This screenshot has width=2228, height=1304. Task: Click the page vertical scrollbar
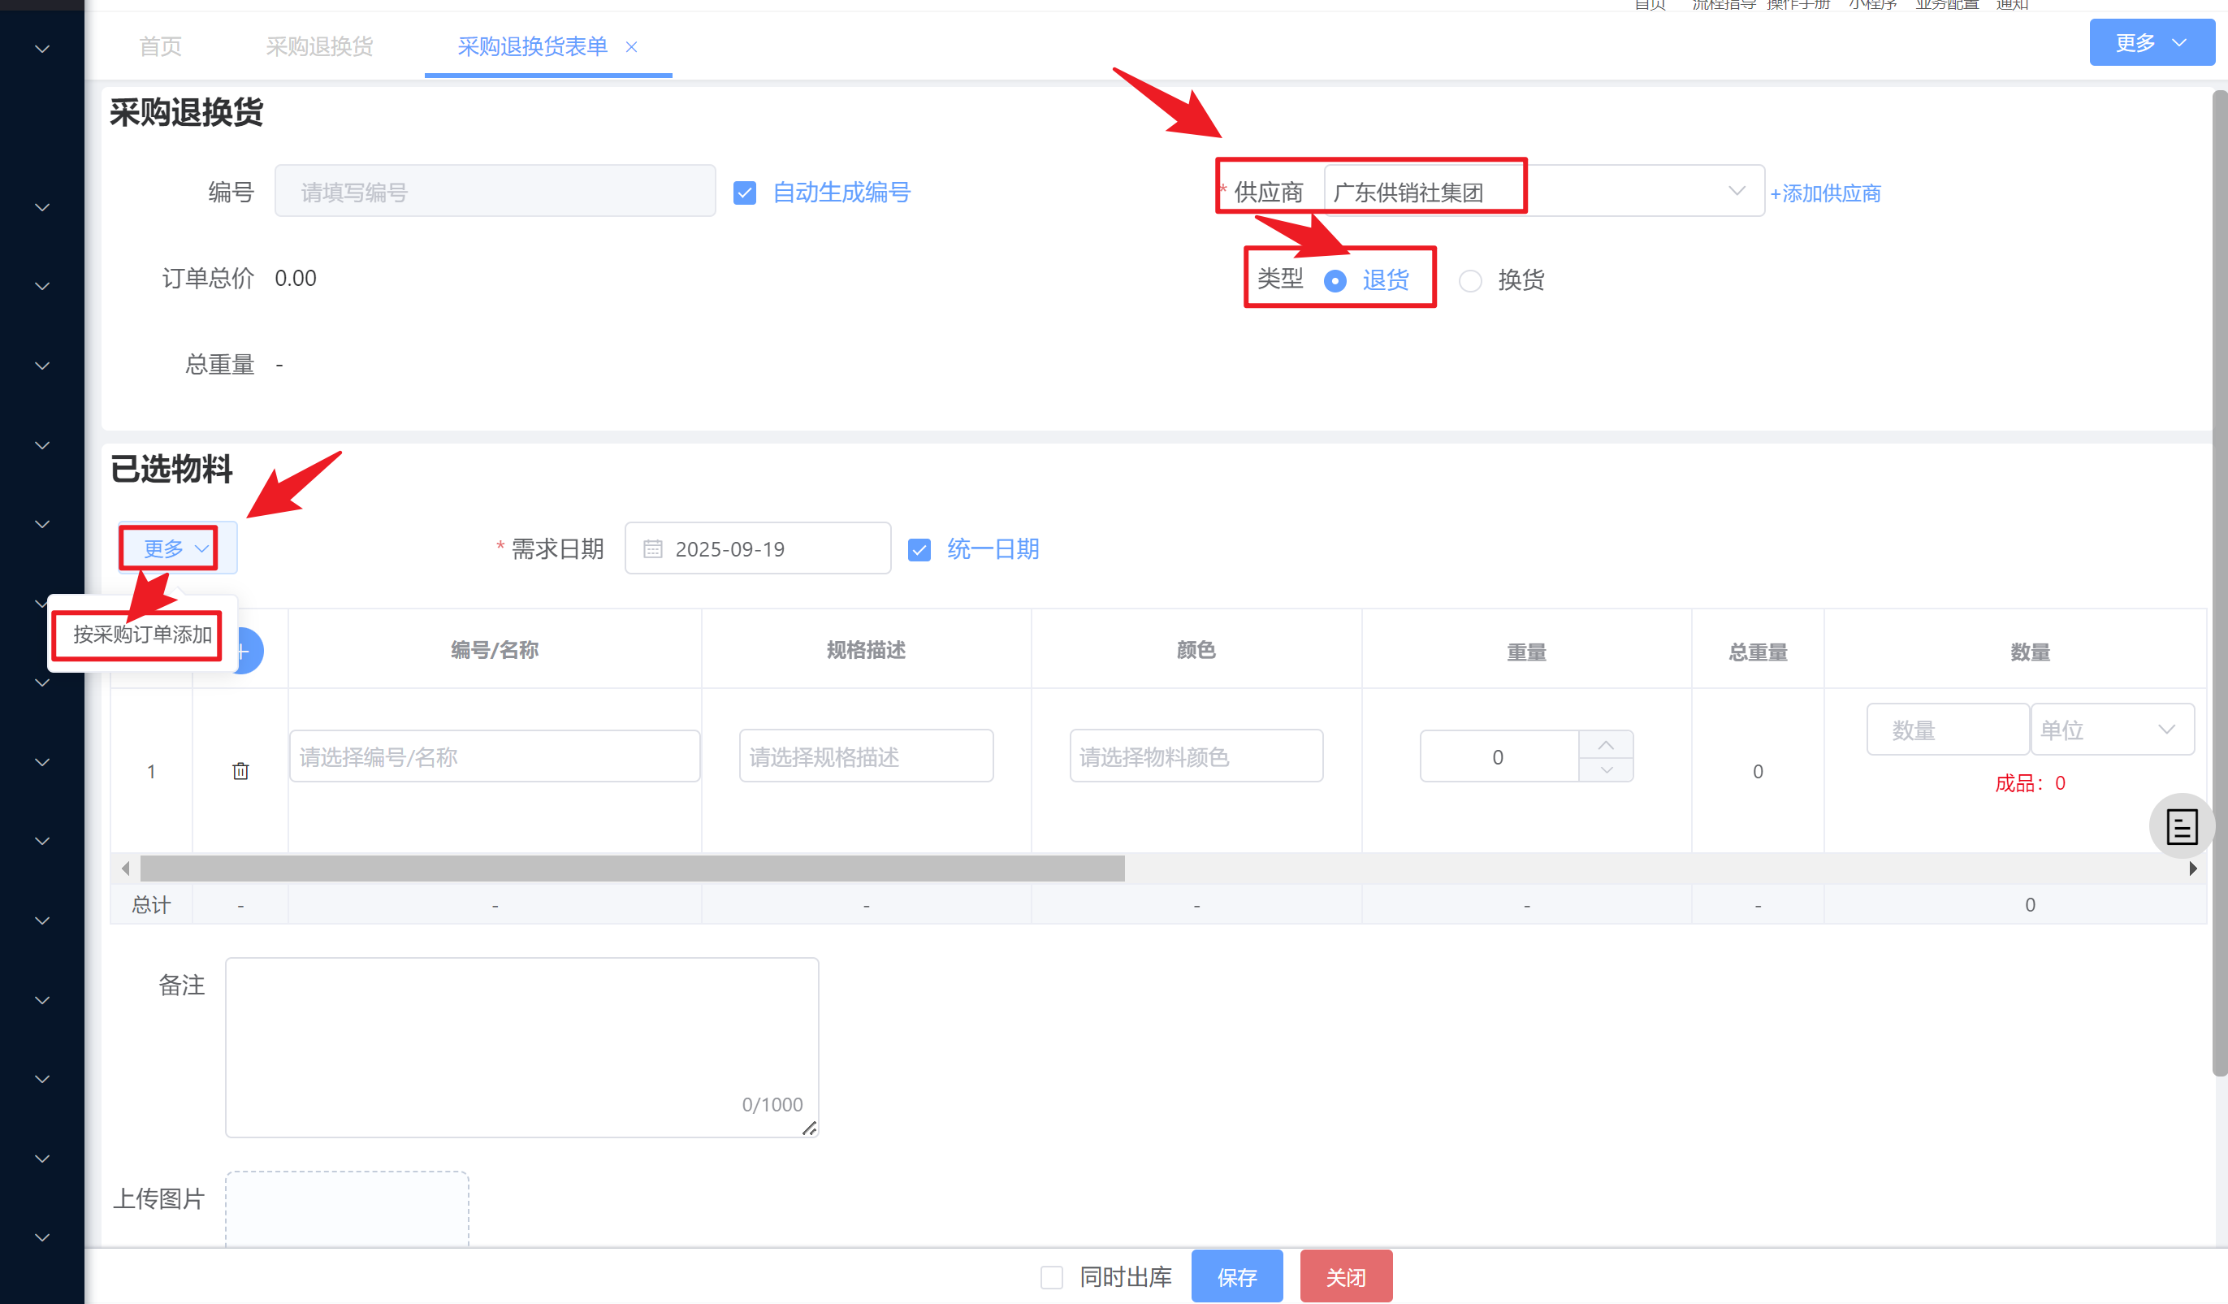click(x=2219, y=583)
